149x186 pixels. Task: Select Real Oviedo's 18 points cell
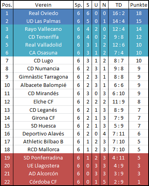pos(139,13)
